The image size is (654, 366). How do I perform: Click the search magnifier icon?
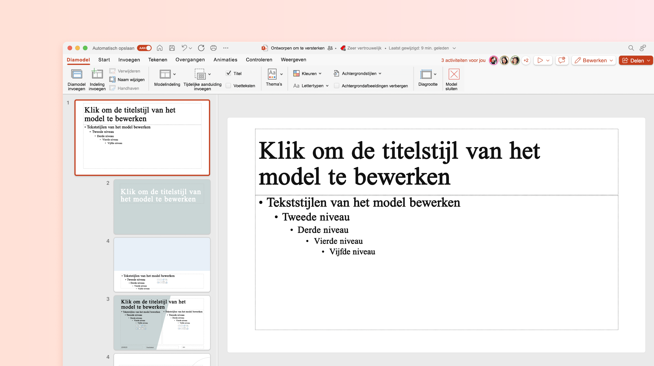(631, 48)
